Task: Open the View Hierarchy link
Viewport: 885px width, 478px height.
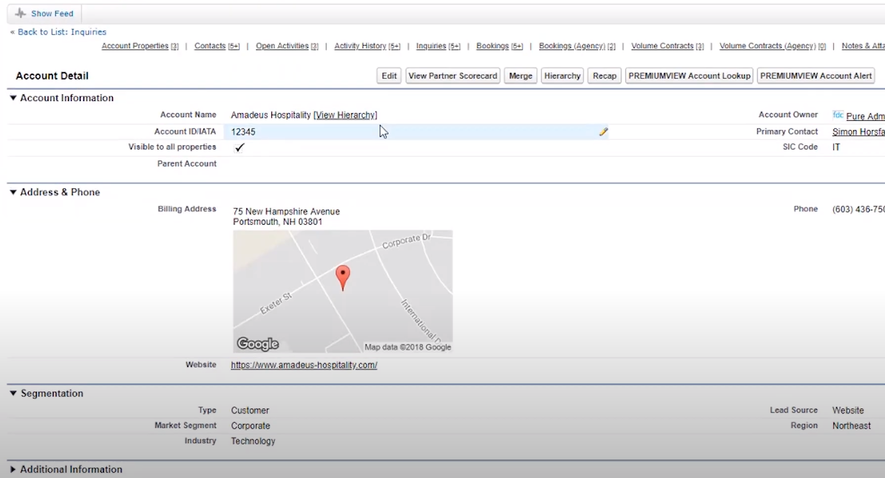Action: [x=345, y=115]
